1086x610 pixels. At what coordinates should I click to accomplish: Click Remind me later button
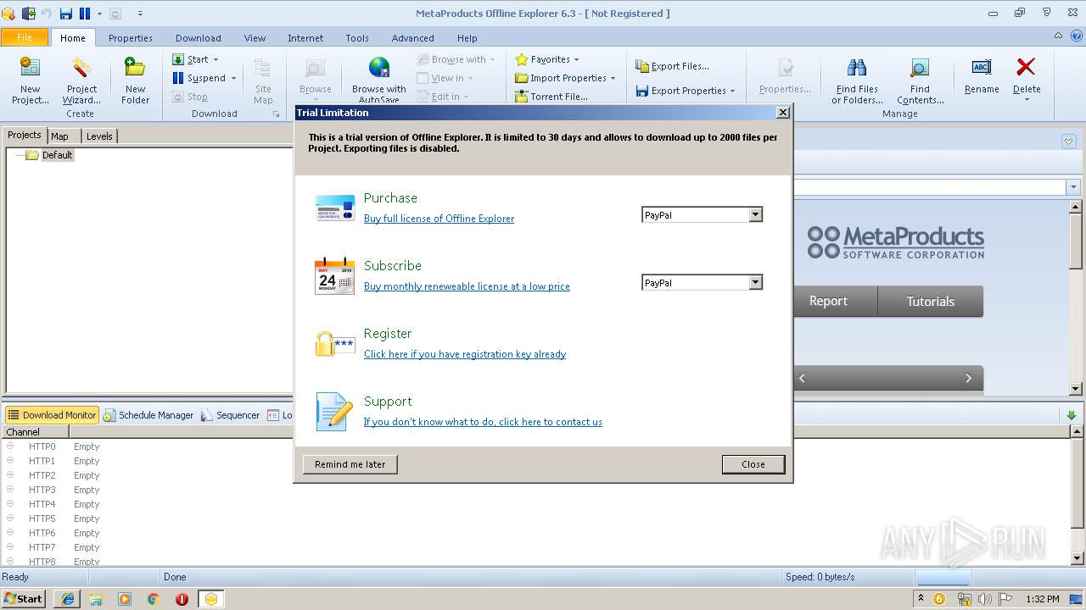click(x=350, y=464)
